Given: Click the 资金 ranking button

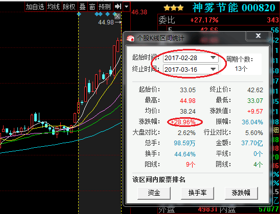Looking at the screenshot, I should (x=154, y=193).
